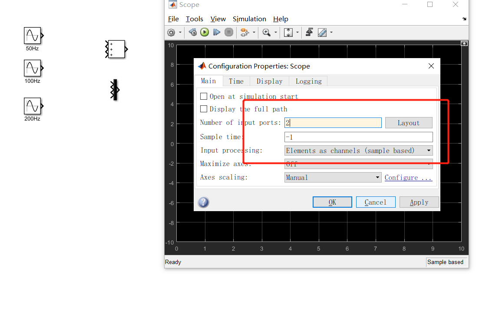Click the Step Back toolbar icon
This screenshot has height=310, width=499.
click(x=192, y=32)
